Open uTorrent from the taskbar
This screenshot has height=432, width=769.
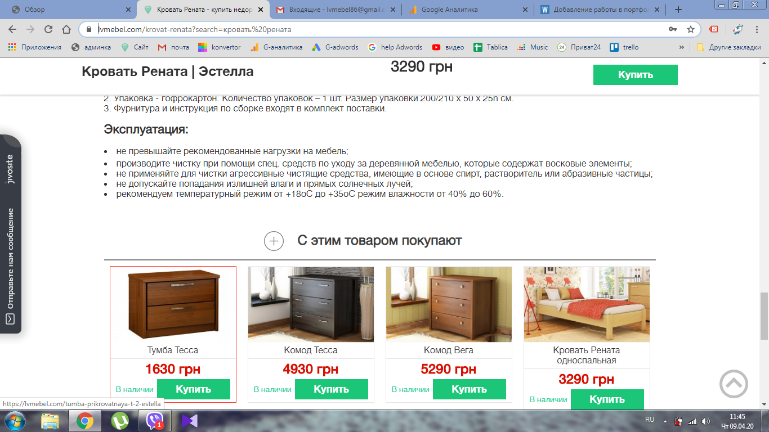pos(120,421)
